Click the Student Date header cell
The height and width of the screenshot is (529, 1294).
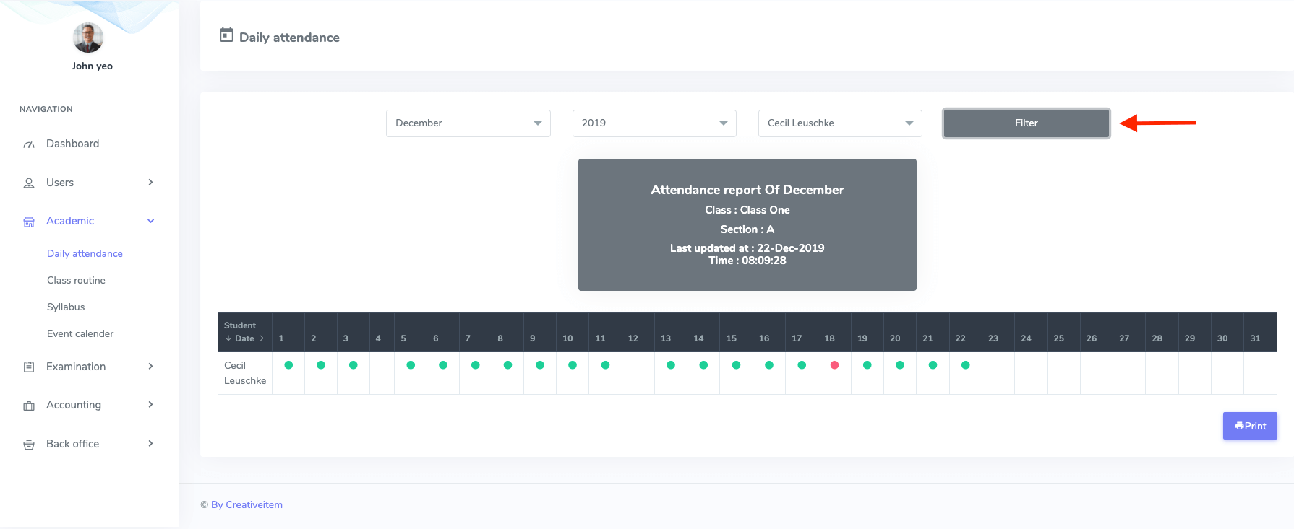(x=245, y=332)
